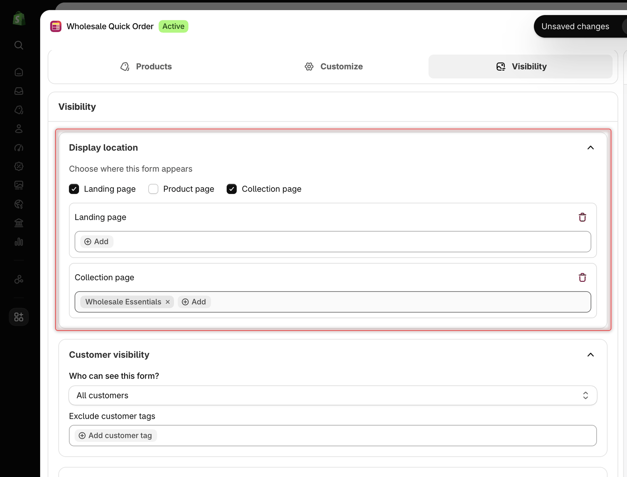Collapse the Customer visibility section
The width and height of the screenshot is (627, 477).
[x=590, y=355]
